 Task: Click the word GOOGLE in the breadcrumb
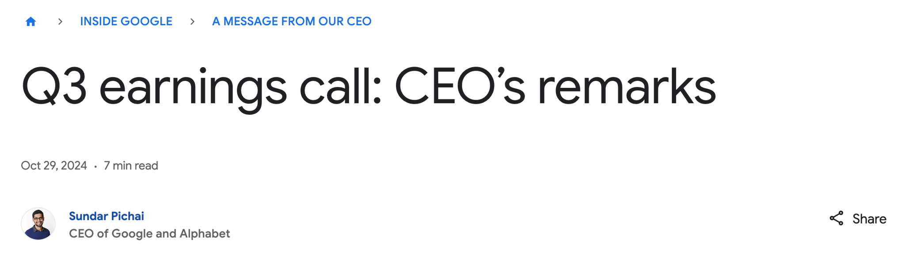click(x=146, y=21)
